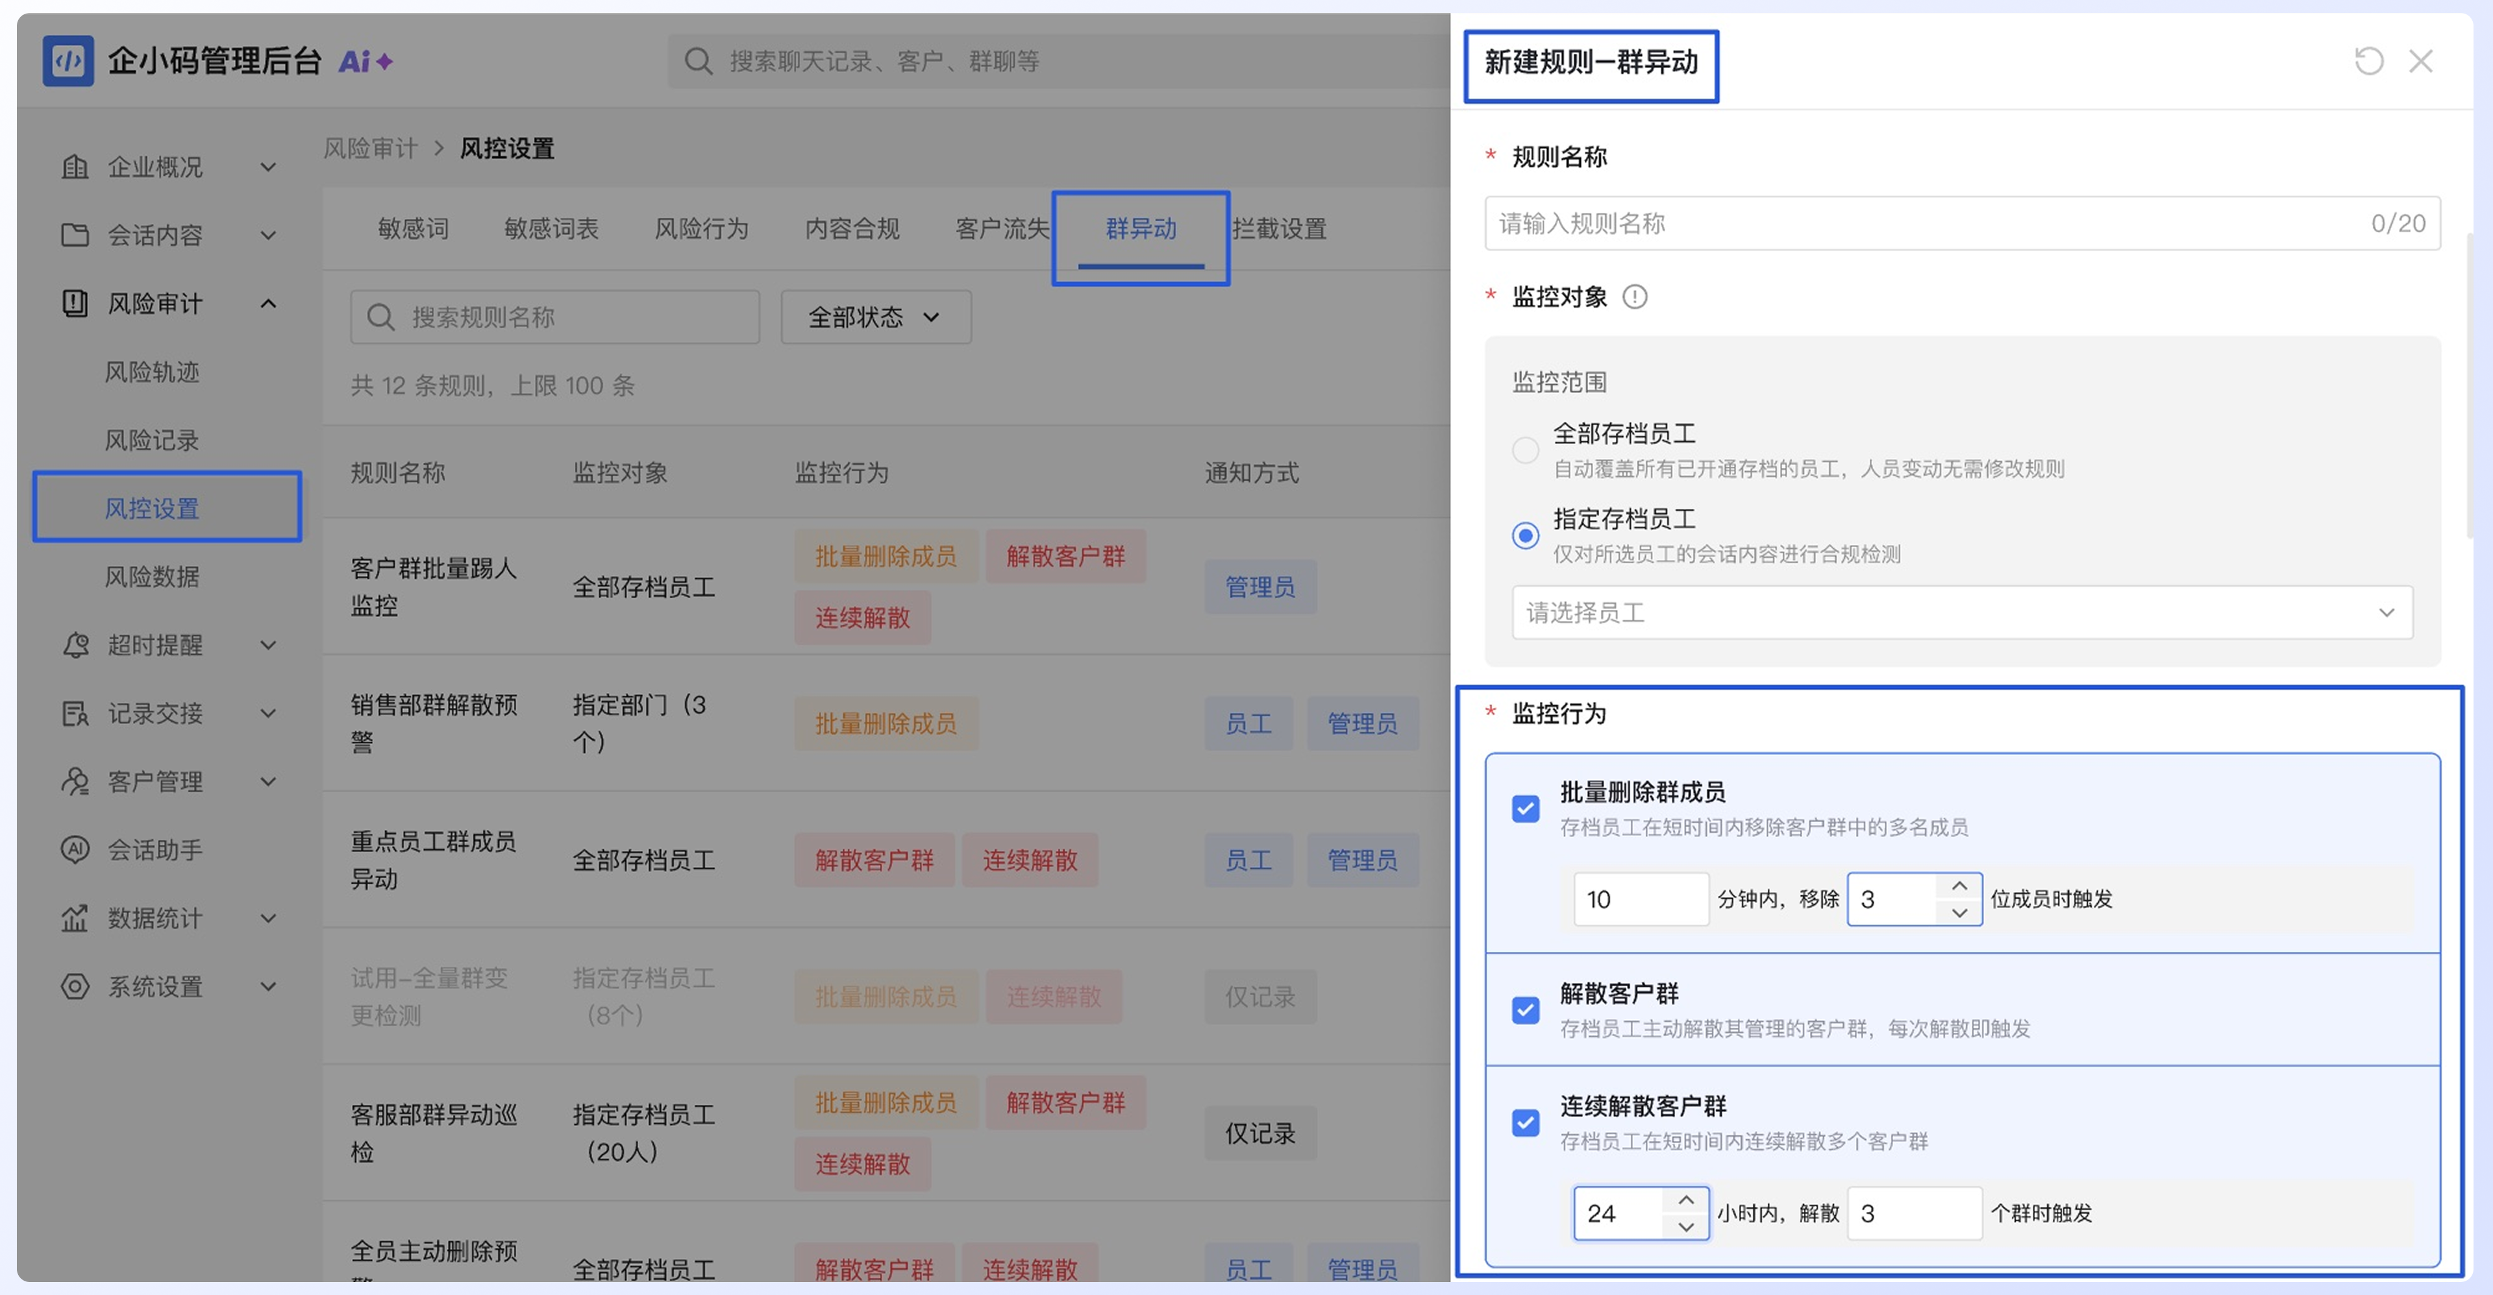Expand the 数据统计 menu chevron
2493x1295 pixels.
268,919
